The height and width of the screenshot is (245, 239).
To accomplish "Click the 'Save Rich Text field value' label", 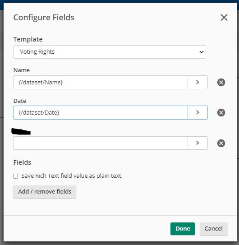I will pyautogui.click(x=72, y=176).
